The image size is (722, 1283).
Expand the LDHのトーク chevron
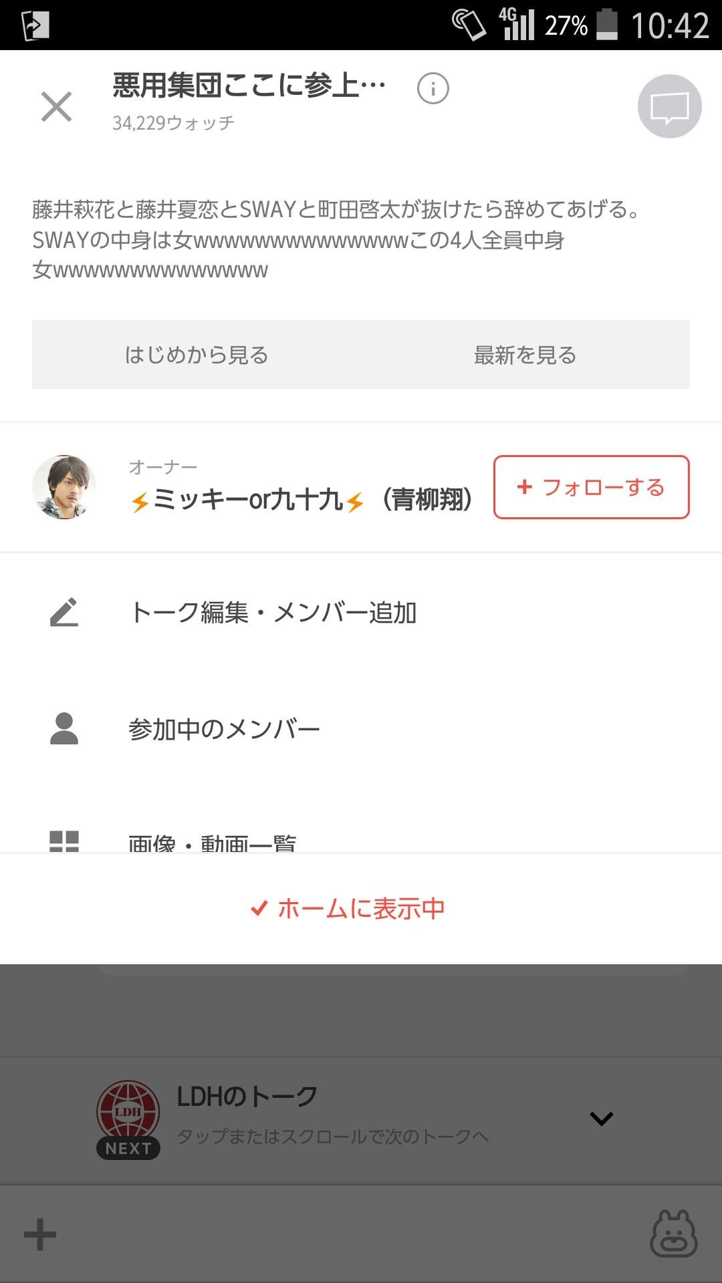(601, 1119)
